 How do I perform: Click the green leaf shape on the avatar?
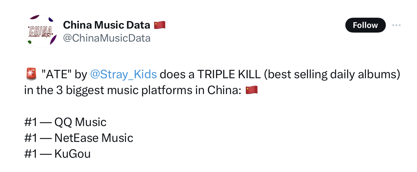click(30, 42)
